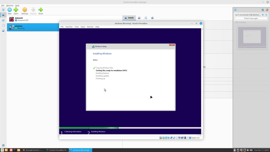Open the Settings gear for the selected VM

25,11
